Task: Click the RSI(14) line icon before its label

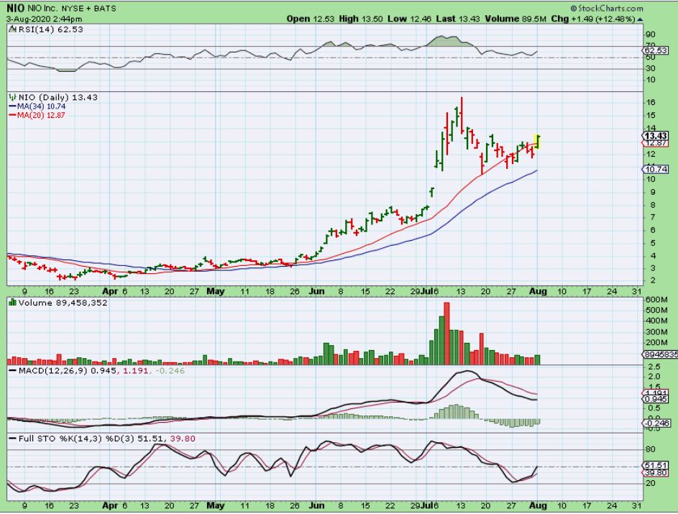Action: [x=12, y=29]
